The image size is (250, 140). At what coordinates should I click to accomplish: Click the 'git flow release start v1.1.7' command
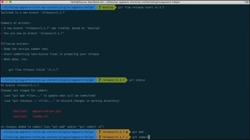(141, 7)
